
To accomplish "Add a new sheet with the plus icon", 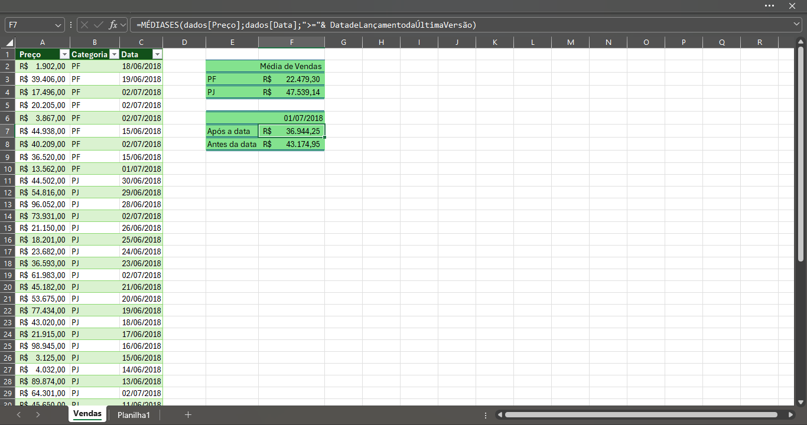I will [188, 415].
